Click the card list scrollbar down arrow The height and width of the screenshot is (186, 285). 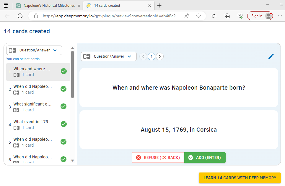(x=73, y=161)
